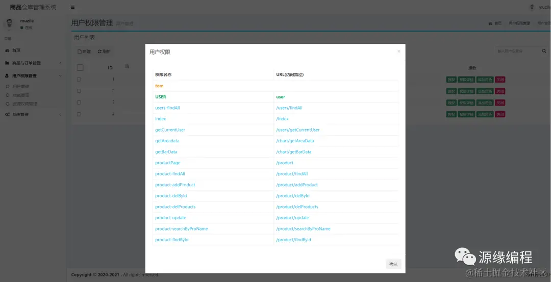This screenshot has width=551, height=282.
Task: Expand the 商品与订单管理 menu chevron
Action: click(60, 63)
